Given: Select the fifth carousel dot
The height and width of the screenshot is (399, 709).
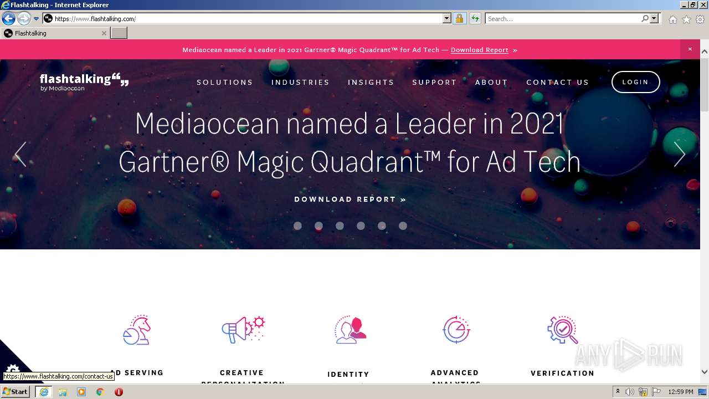Looking at the screenshot, I should coord(382,226).
